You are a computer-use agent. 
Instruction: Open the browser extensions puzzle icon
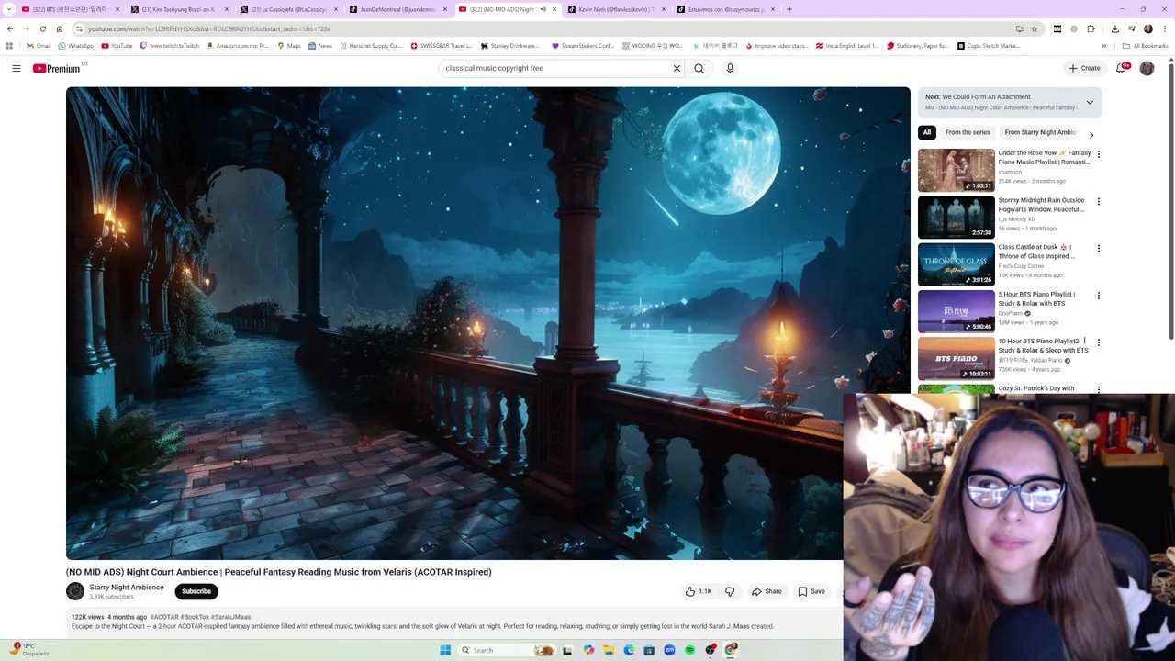(x=1091, y=28)
